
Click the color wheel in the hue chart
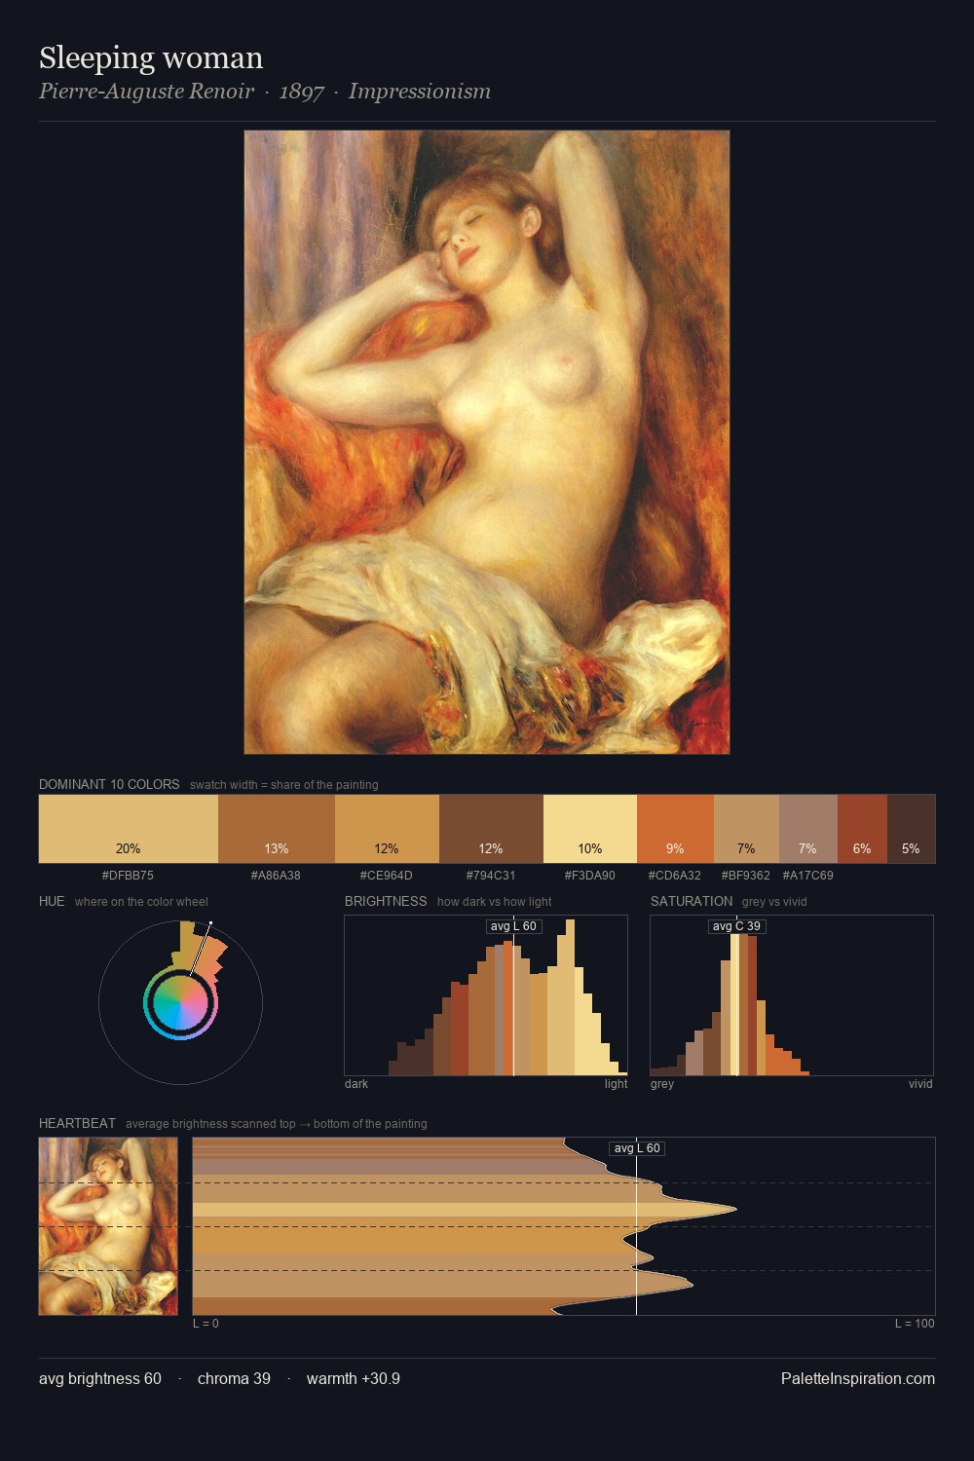pyautogui.click(x=180, y=1003)
